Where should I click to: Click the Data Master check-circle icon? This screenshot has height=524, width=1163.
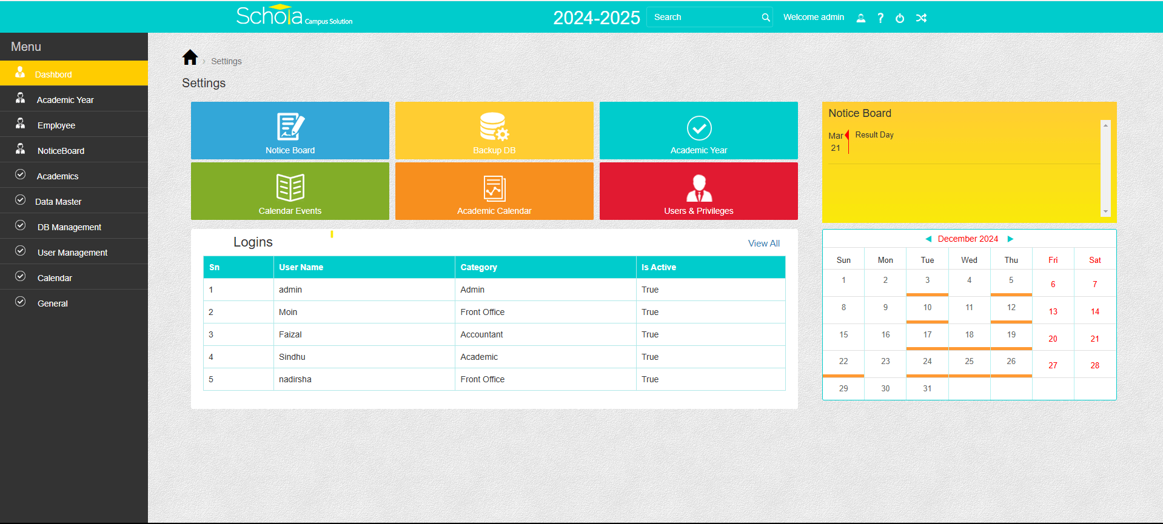tap(20, 200)
